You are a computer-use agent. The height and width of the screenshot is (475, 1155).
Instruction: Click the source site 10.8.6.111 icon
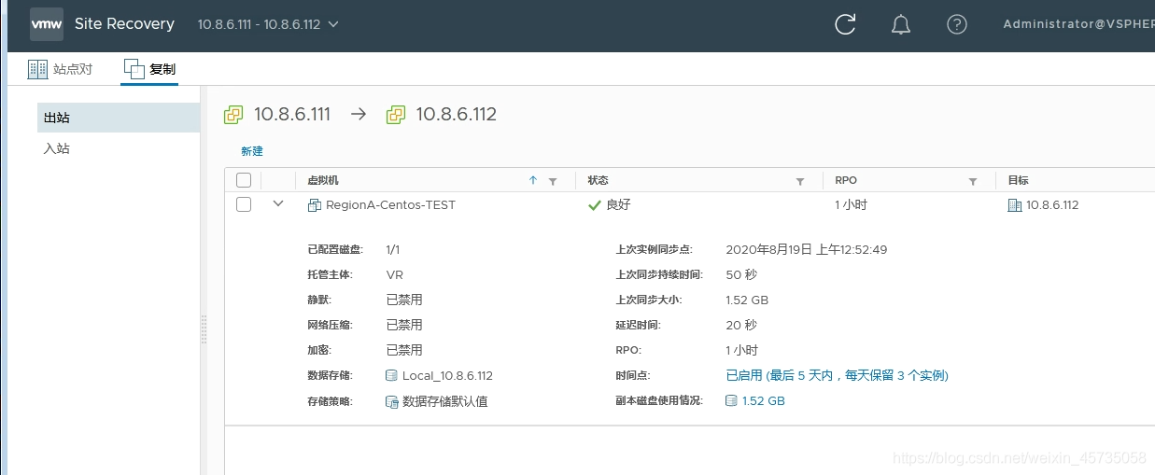[233, 115]
